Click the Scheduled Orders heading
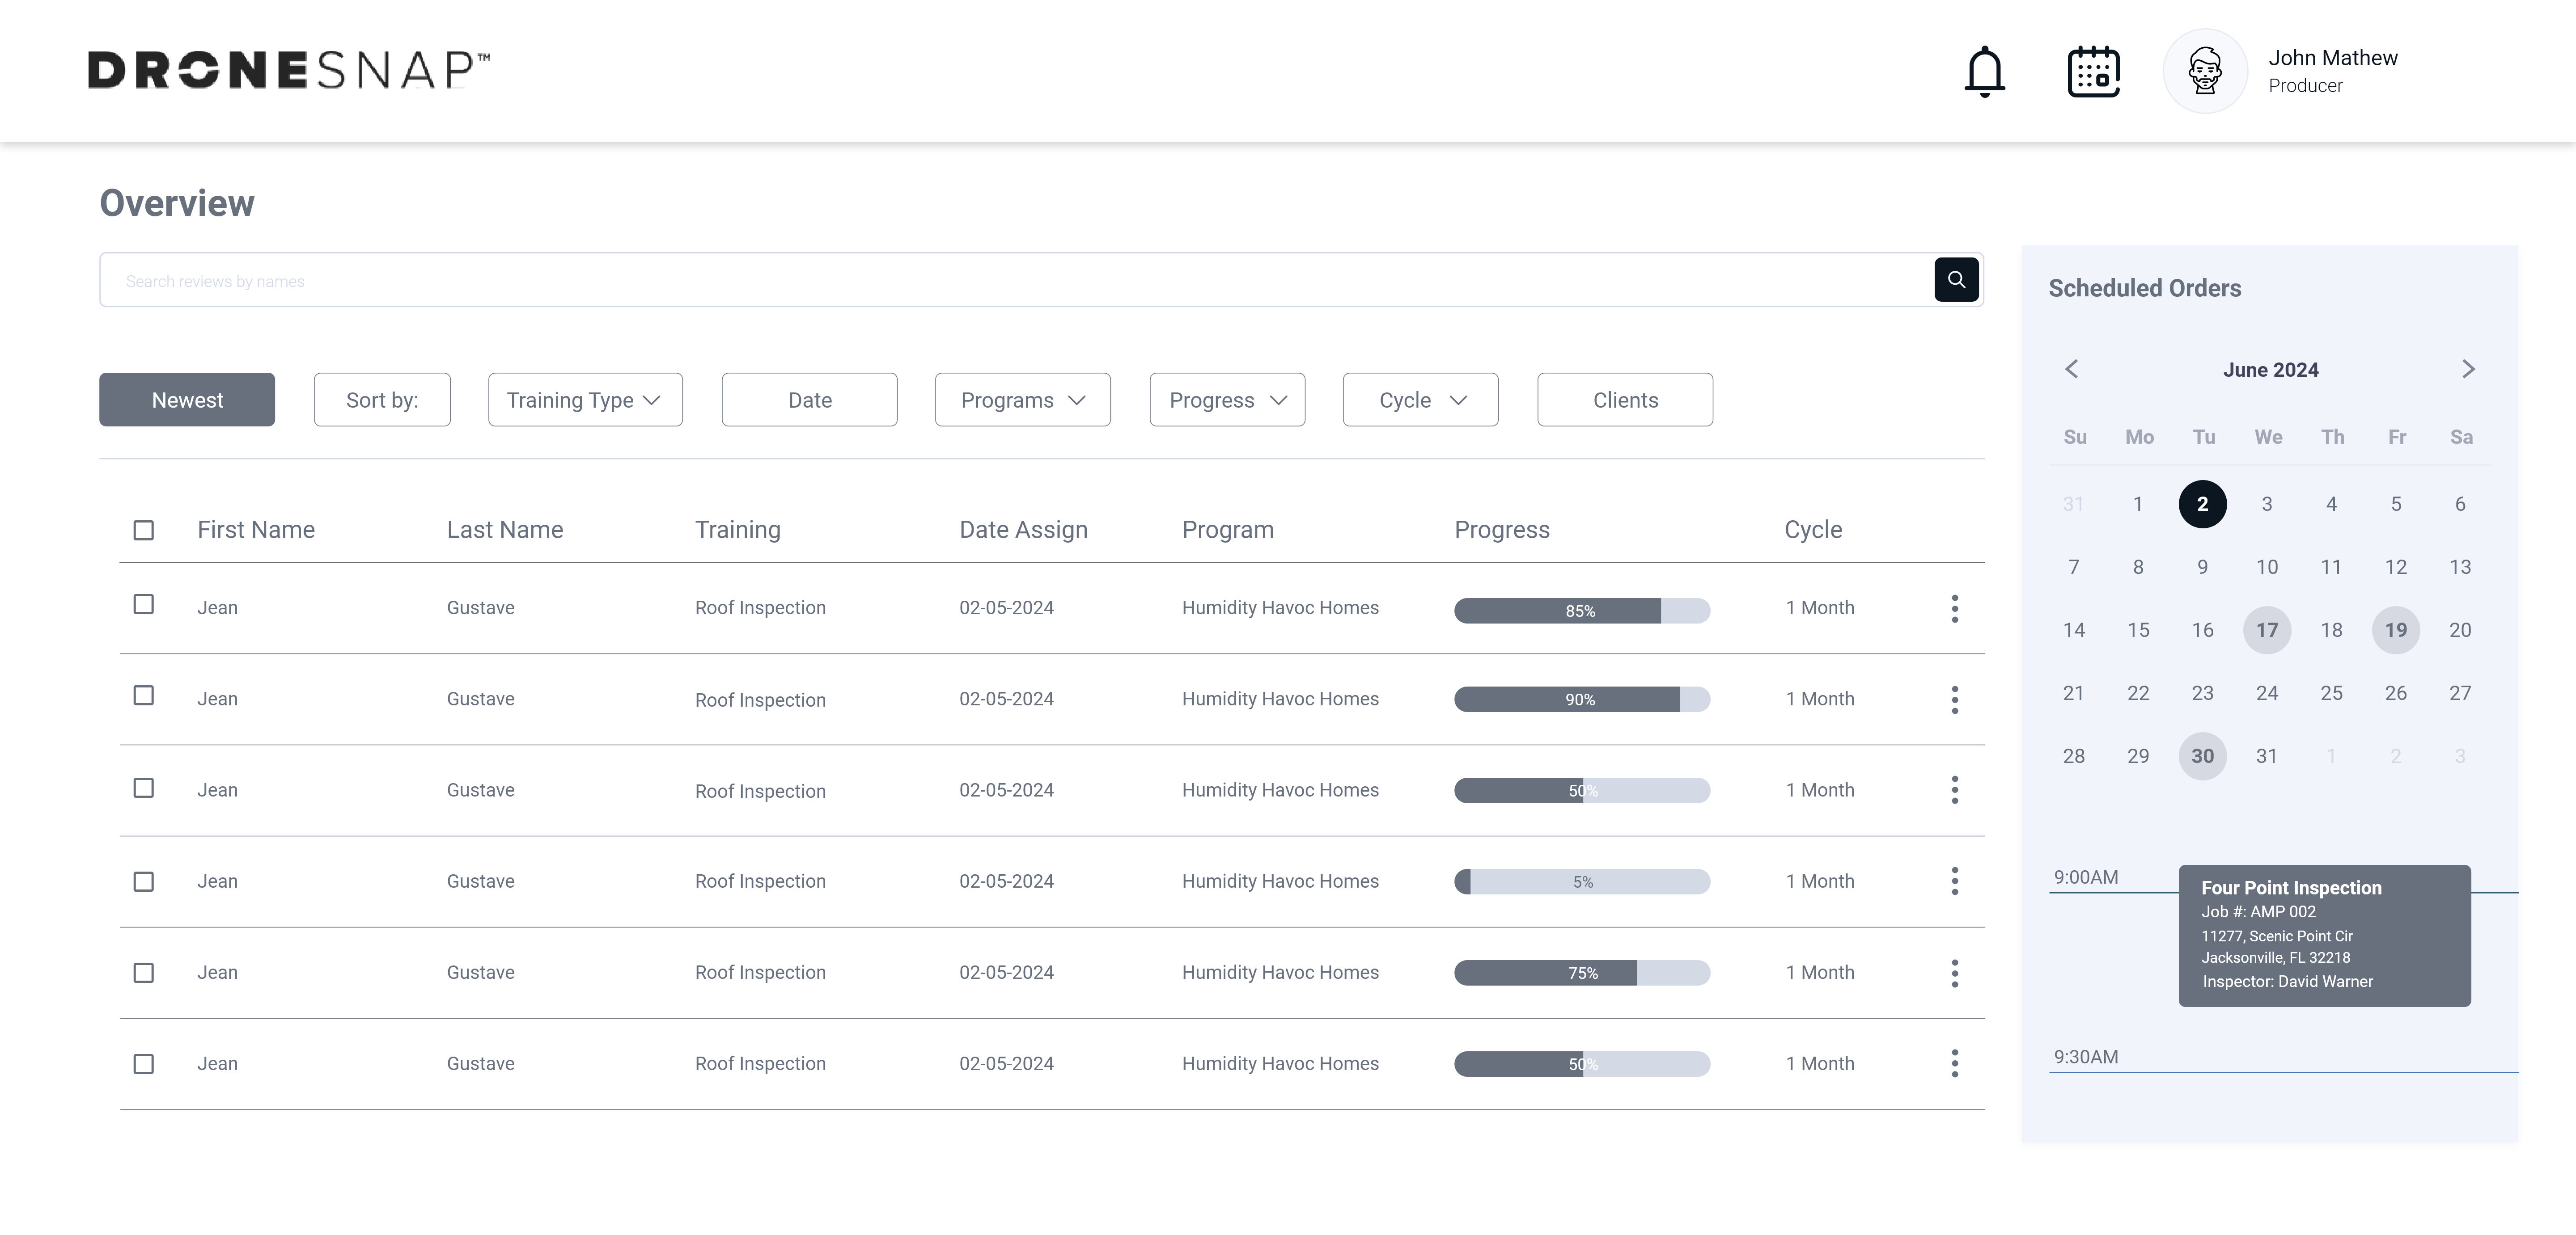The width and height of the screenshot is (2576, 1235). [x=2144, y=288]
